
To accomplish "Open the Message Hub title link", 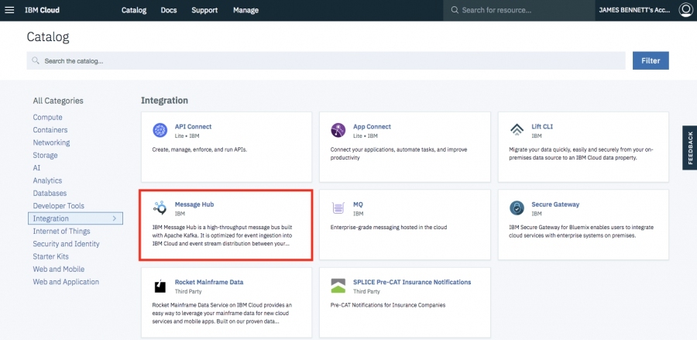I will pos(194,204).
